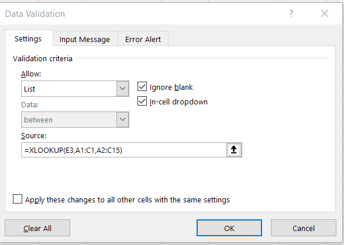This screenshot has width=344, height=245.
Task: Open the Allow dropdown arrow
Action: point(123,89)
